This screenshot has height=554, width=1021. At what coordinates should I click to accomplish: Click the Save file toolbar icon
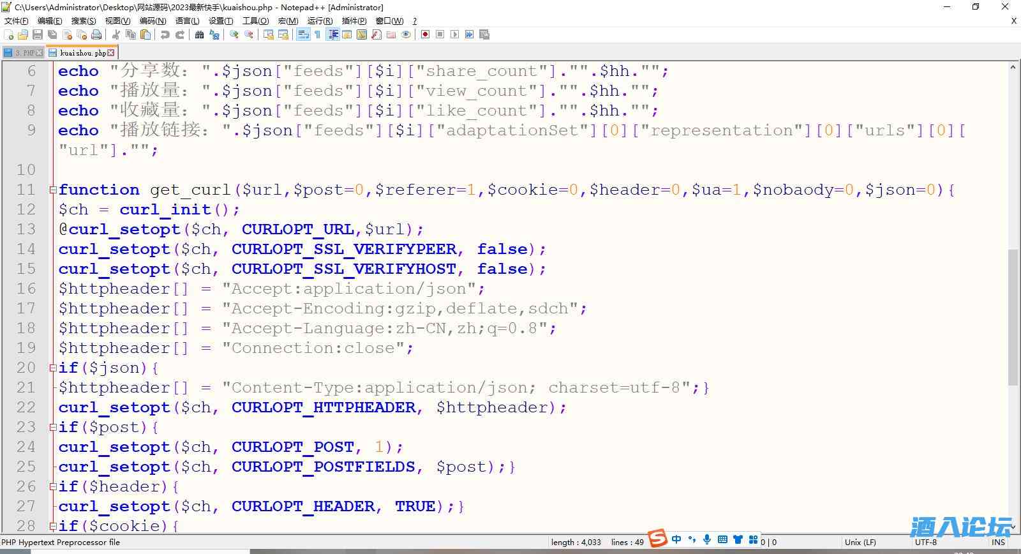pyautogui.click(x=38, y=34)
